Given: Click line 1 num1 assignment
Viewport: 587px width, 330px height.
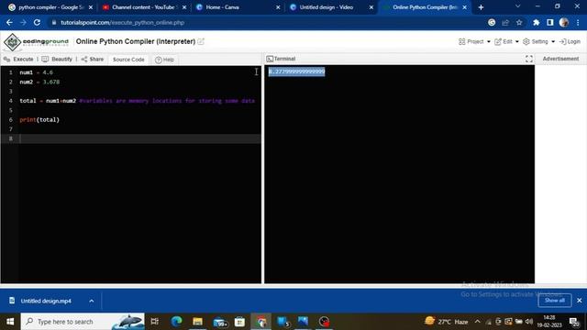Looking at the screenshot, I should 36,72.
